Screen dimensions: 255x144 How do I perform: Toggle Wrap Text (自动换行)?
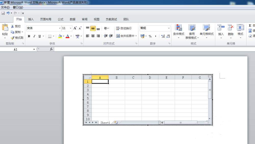[124, 28]
